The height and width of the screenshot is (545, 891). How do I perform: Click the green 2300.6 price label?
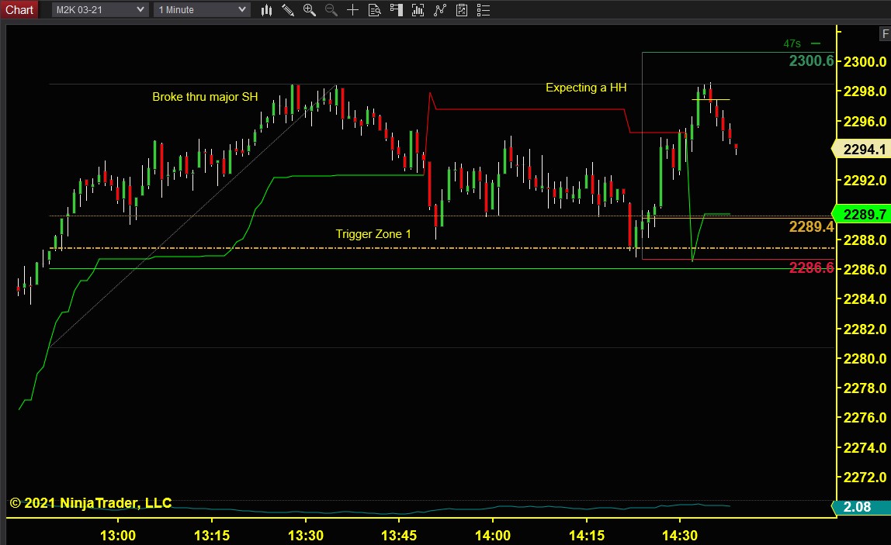point(812,60)
